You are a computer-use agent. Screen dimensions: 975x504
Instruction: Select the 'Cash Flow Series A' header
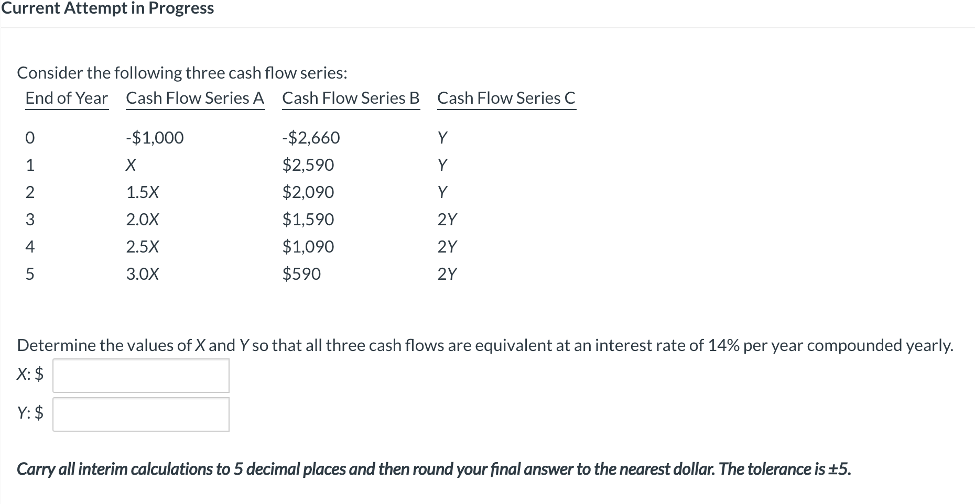point(194,98)
